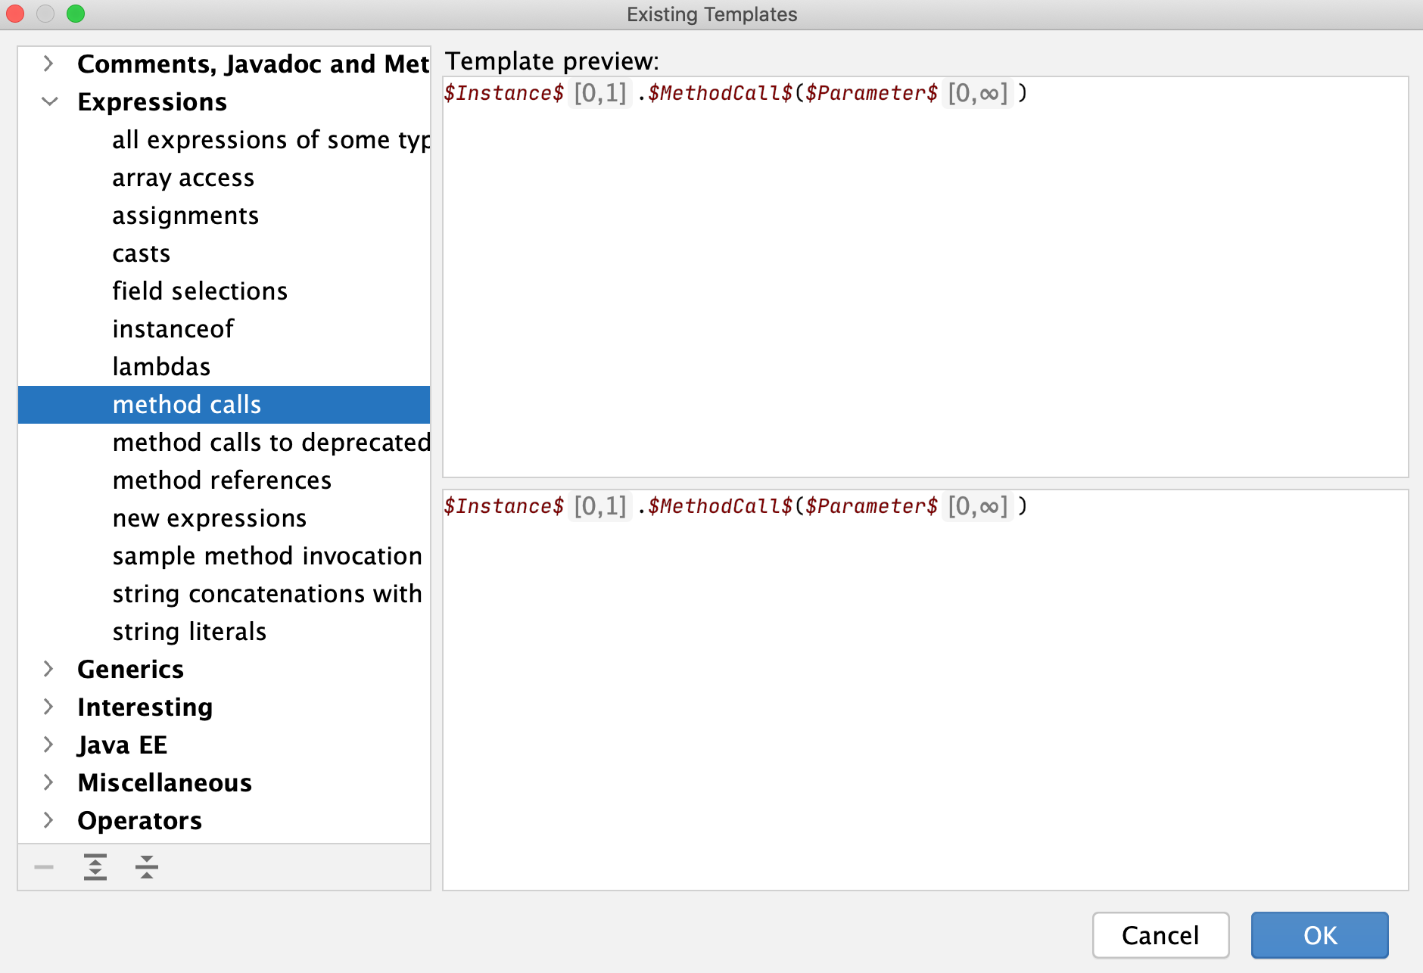Click the remove template icon
1423x973 pixels.
(43, 867)
